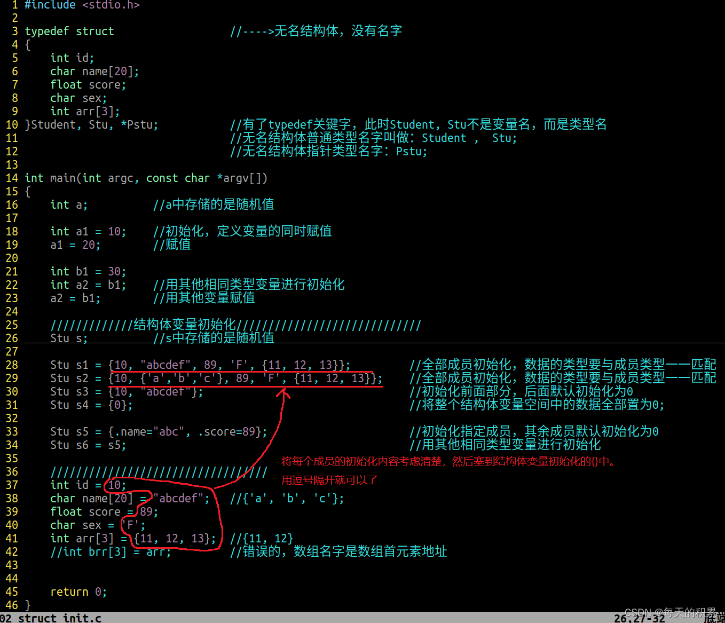Viewport: 725px width, 623px height.
Task: Click 'float score;' on line 7
Action: coord(88,85)
